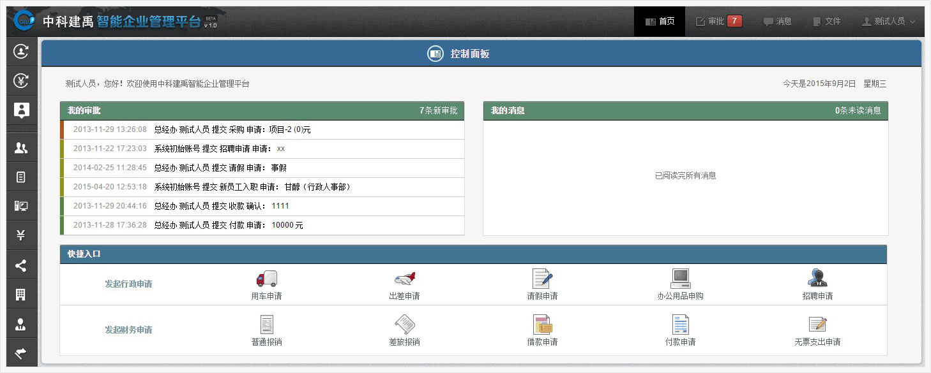Open the 招聘申请 link

[817, 296]
